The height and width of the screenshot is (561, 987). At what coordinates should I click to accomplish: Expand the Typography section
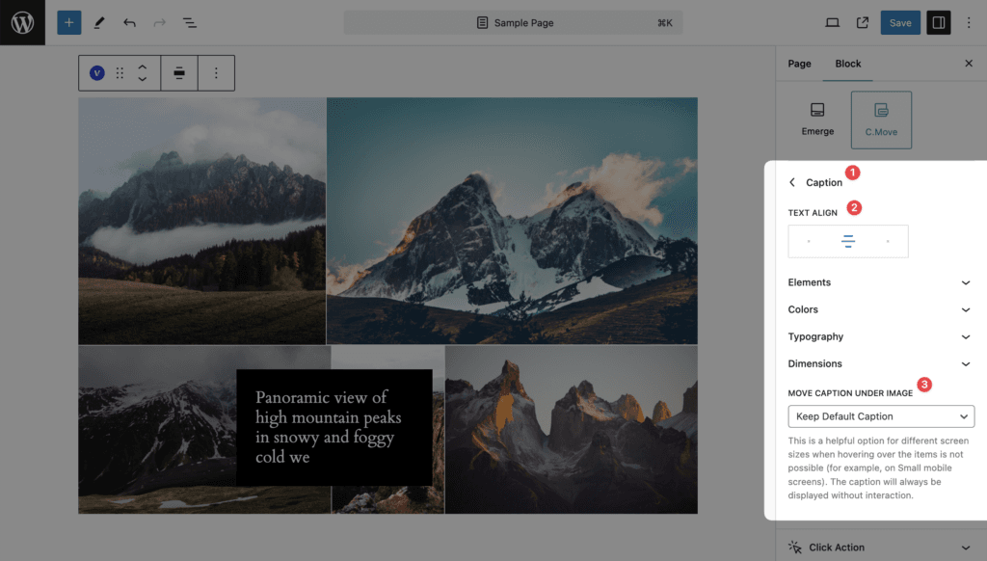(879, 336)
